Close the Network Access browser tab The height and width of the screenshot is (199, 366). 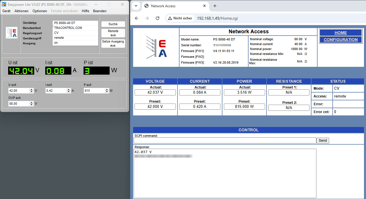click(x=204, y=6)
